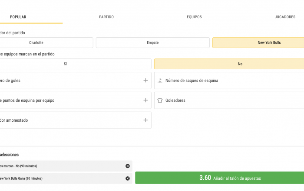The image size is (304, 191).
Task: Deselect the New York Bulls winner option
Action: pyautogui.click(x=258, y=42)
